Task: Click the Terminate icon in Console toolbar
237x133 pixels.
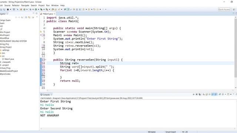Action: click(x=194, y=95)
